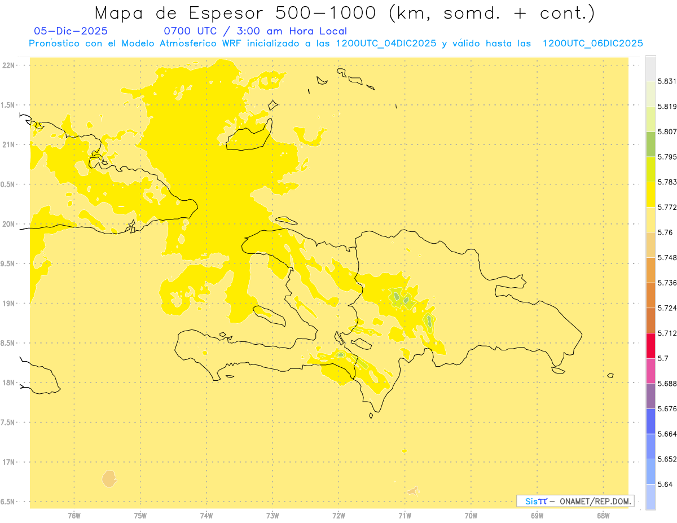Click the colorbar value 5.783
The image size is (677, 523).
[667, 182]
